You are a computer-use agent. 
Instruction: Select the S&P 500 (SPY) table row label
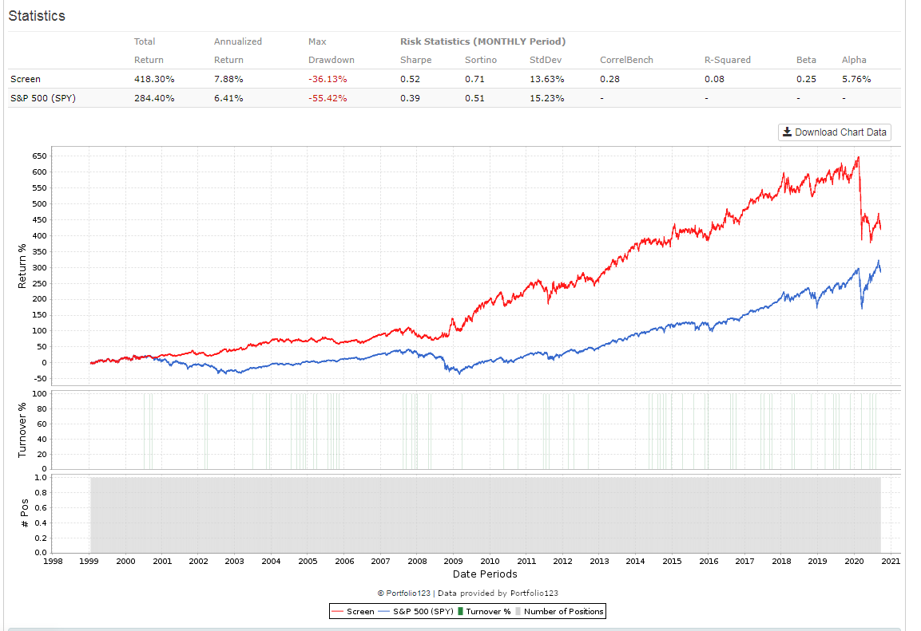[x=42, y=98]
